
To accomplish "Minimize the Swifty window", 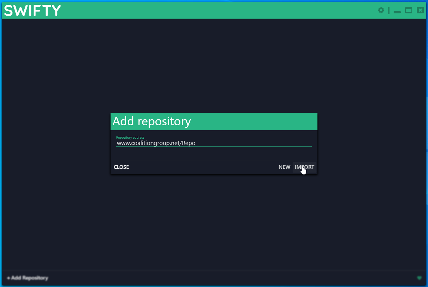I will (x=397, y=11).
